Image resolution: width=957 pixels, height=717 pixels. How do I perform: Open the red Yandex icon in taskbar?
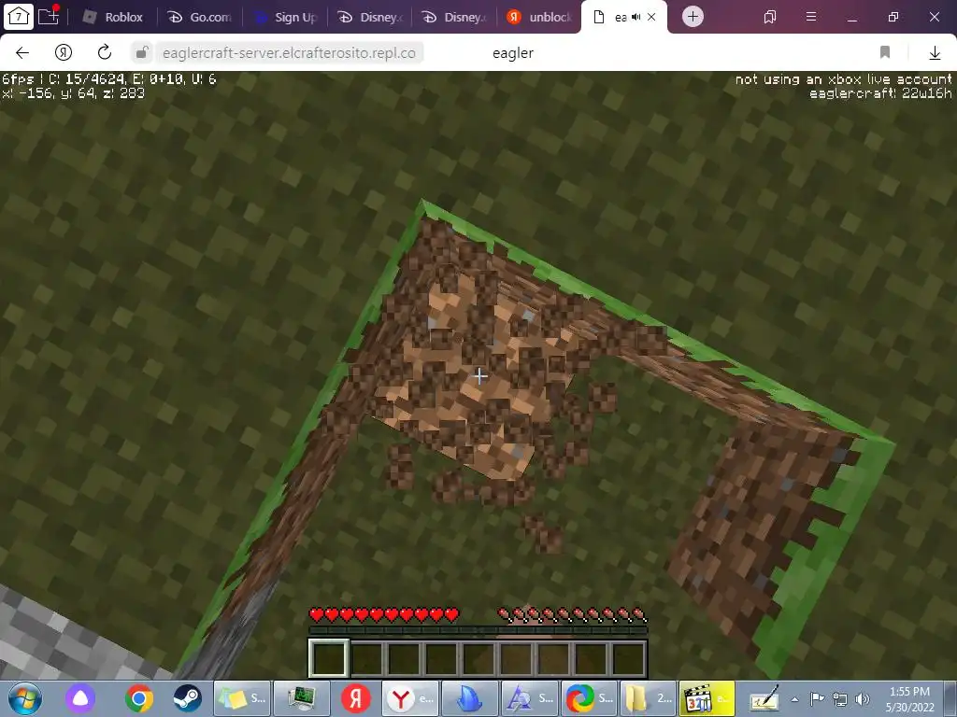click(x=356, y=698)
